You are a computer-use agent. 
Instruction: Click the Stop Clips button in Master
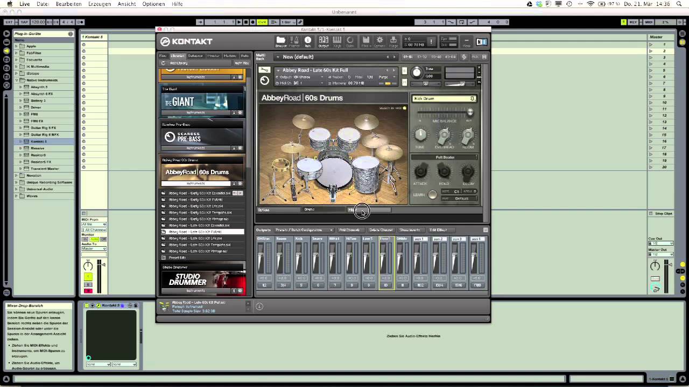[664, 213]
